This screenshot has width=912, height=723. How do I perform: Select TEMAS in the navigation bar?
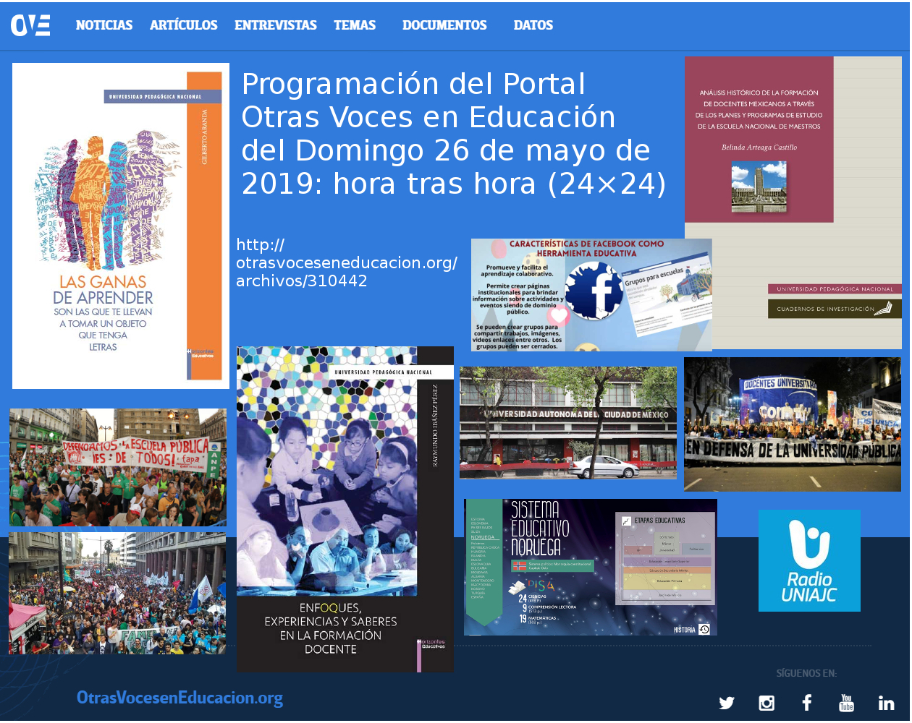pyautogui.click(x=355, y=25)
